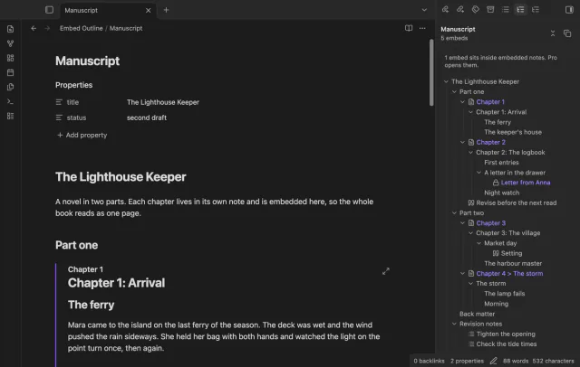Open Chapter 4 > The storm link

(509, 274)
